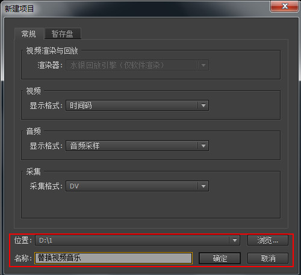This screenshot has width=301, height=275.
Task: Click the 取消 cancel button
Action: coord(268,258)
